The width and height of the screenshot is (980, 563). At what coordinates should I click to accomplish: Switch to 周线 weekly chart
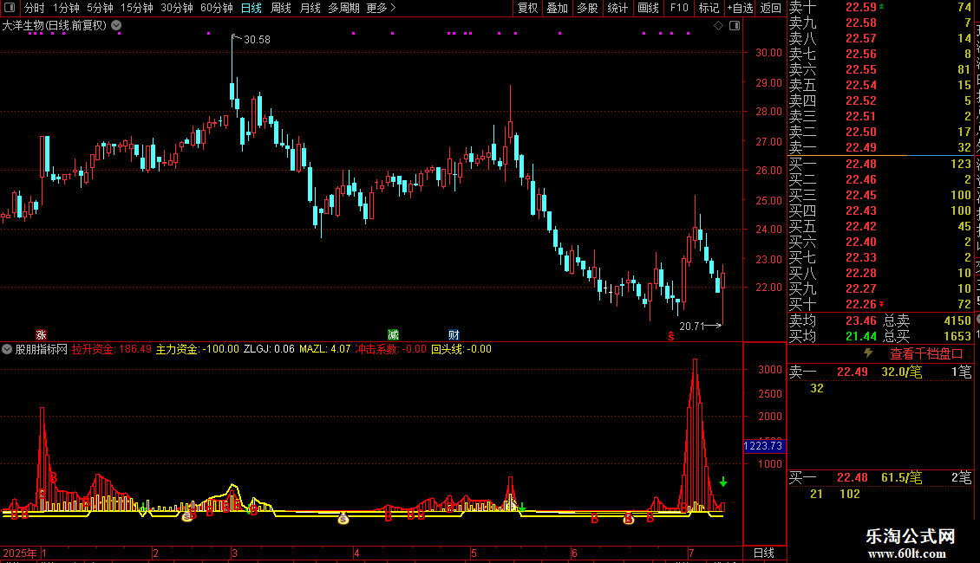[x=281, y=8]
